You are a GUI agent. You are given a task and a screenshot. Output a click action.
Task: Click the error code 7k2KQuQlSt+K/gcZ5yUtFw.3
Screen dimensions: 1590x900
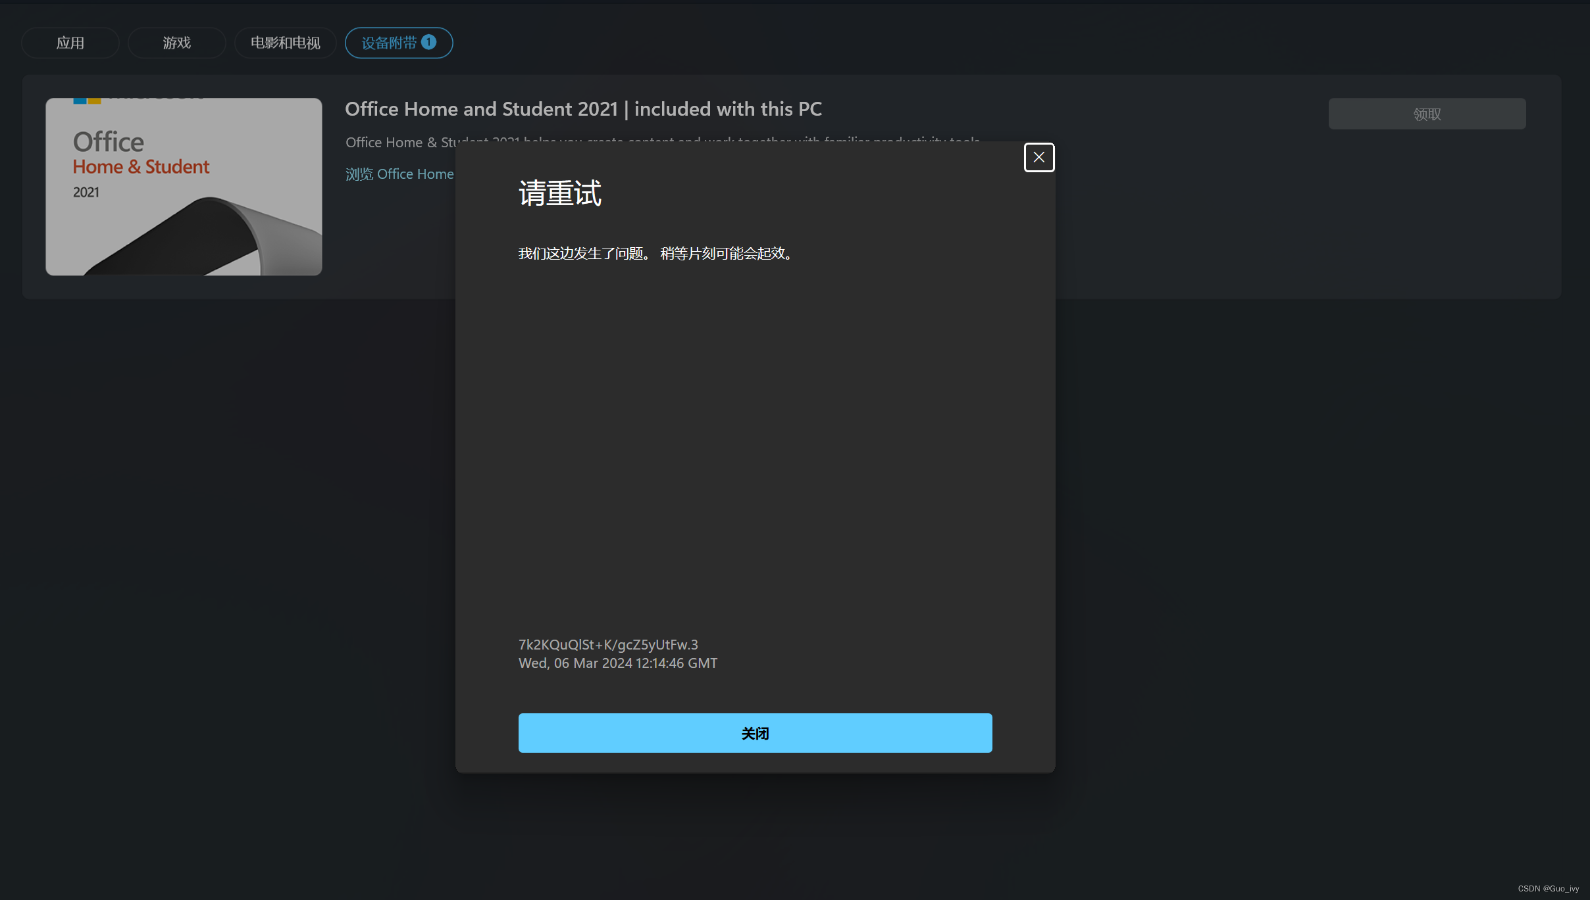pyautogui.click(x=608, y=644)
